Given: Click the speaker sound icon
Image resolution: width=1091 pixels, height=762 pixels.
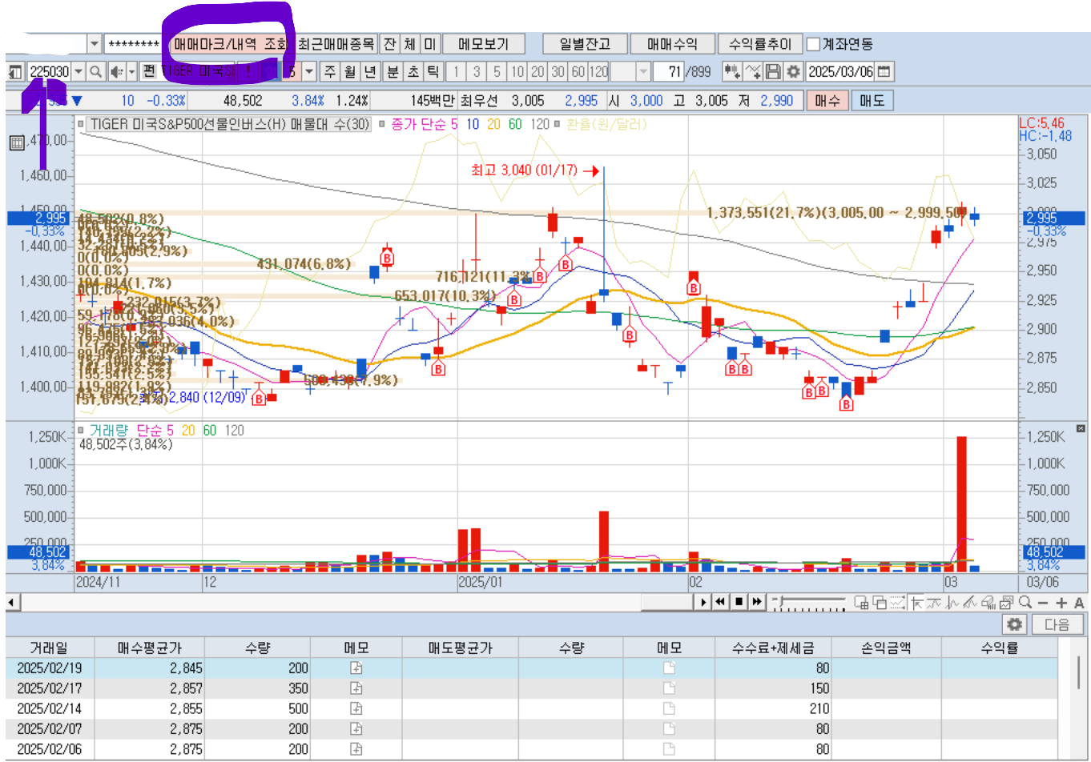Looking at the screenshot, I should click(115, 72).
